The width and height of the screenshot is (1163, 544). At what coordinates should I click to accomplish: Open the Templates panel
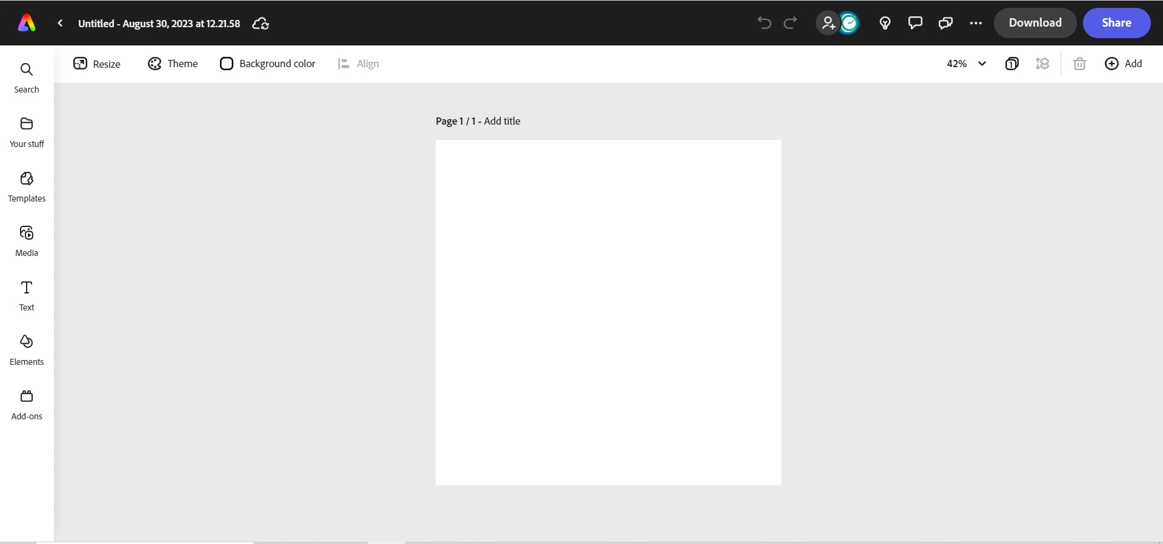pos(27,187)
